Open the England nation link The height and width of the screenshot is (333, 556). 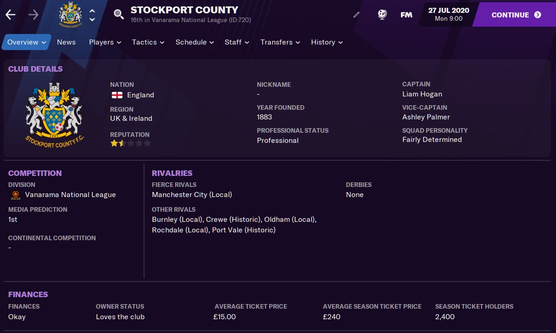(140, 95)
